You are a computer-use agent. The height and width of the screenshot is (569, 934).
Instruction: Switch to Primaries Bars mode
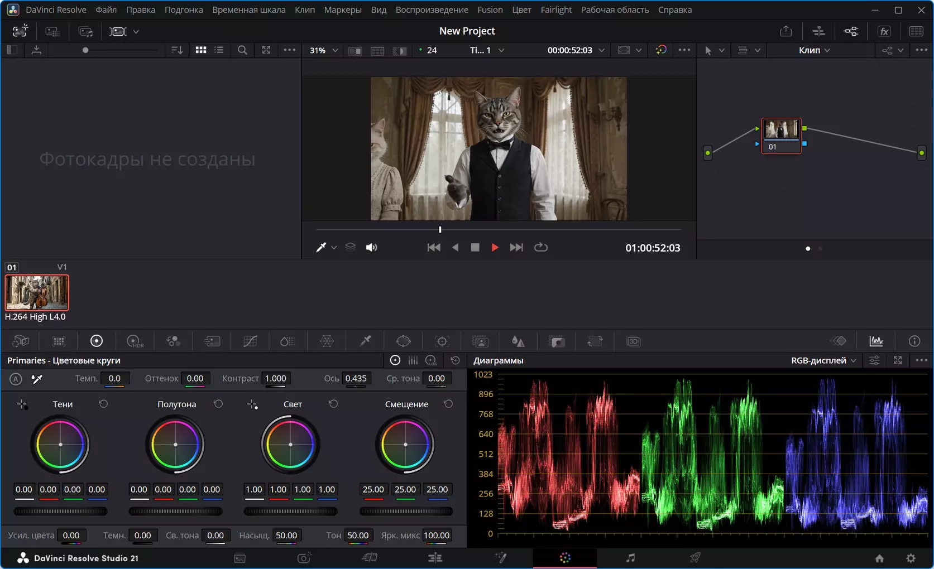413,360
